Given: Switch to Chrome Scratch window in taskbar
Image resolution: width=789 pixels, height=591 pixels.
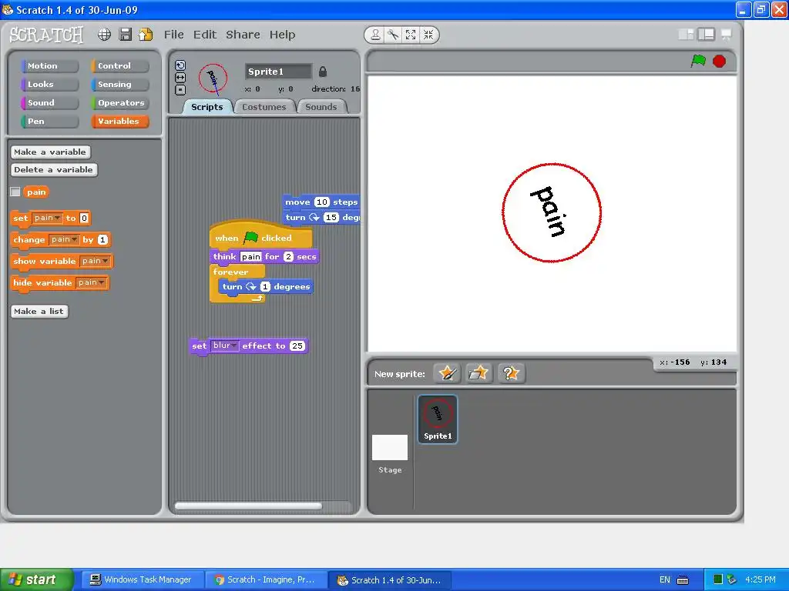Looking at the screenshot, I should tap(265, 579).
